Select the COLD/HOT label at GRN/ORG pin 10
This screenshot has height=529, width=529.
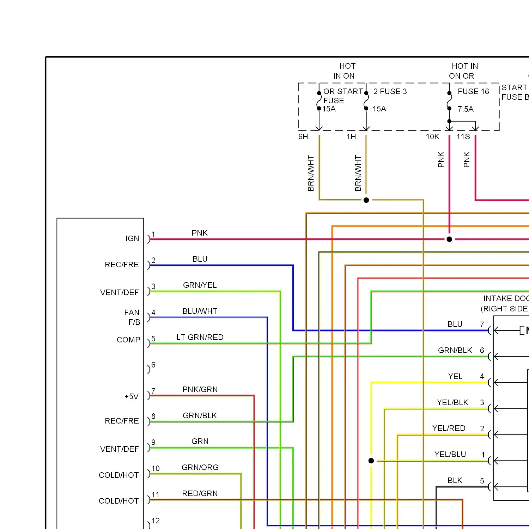pos(119,475)
